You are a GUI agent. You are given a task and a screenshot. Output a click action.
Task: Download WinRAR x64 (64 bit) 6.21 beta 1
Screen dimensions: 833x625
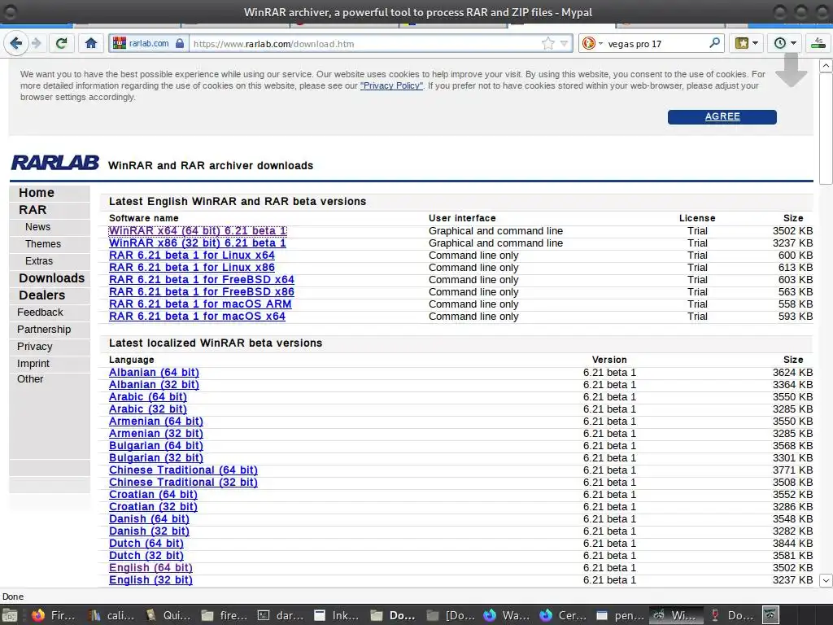point(198,230)
